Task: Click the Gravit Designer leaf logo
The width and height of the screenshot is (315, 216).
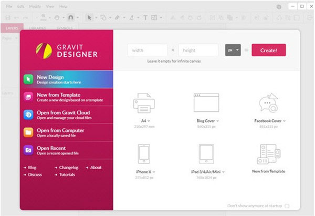Action: [x=44, y=50]
